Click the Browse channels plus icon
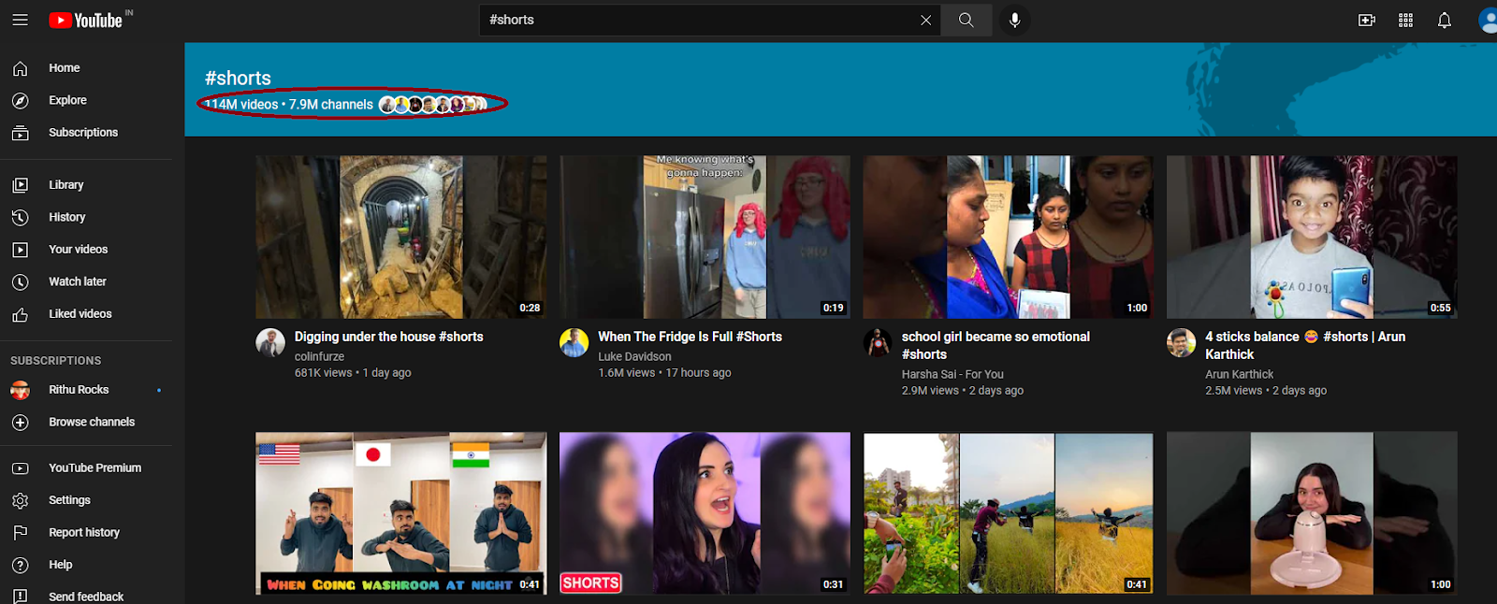1497x604 pixels. [20, 423]
